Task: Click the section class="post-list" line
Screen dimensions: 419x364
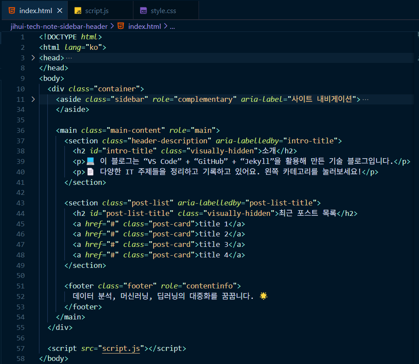Action: coord(192,203)
